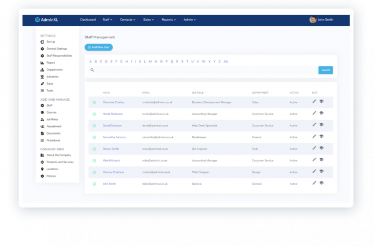The width and height of the screenshot is (374, 246).
Task: Open Charlotte Charles' name link
Action: [114, 102]
